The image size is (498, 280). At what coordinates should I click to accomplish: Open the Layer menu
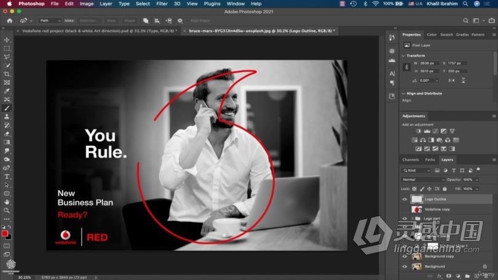(106, 4)
